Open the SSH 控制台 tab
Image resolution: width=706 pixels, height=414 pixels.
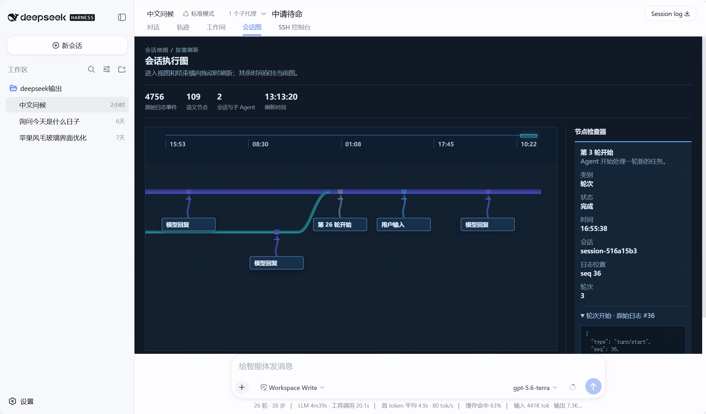pyautogui.click(x=295, y=27)
